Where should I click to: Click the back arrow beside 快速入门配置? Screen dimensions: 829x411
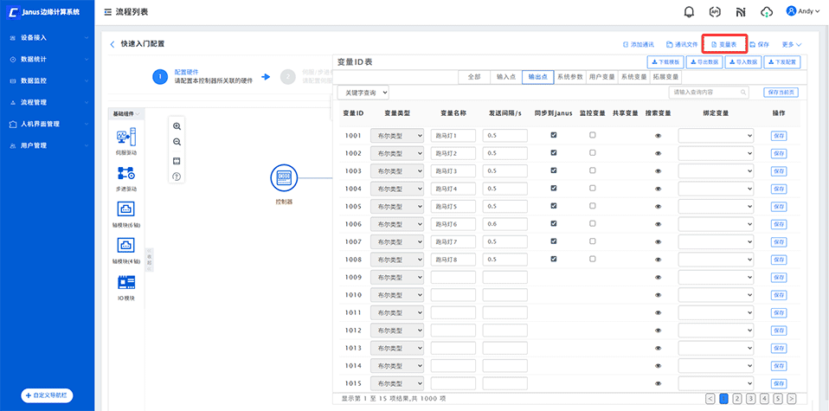click(112, 43)
